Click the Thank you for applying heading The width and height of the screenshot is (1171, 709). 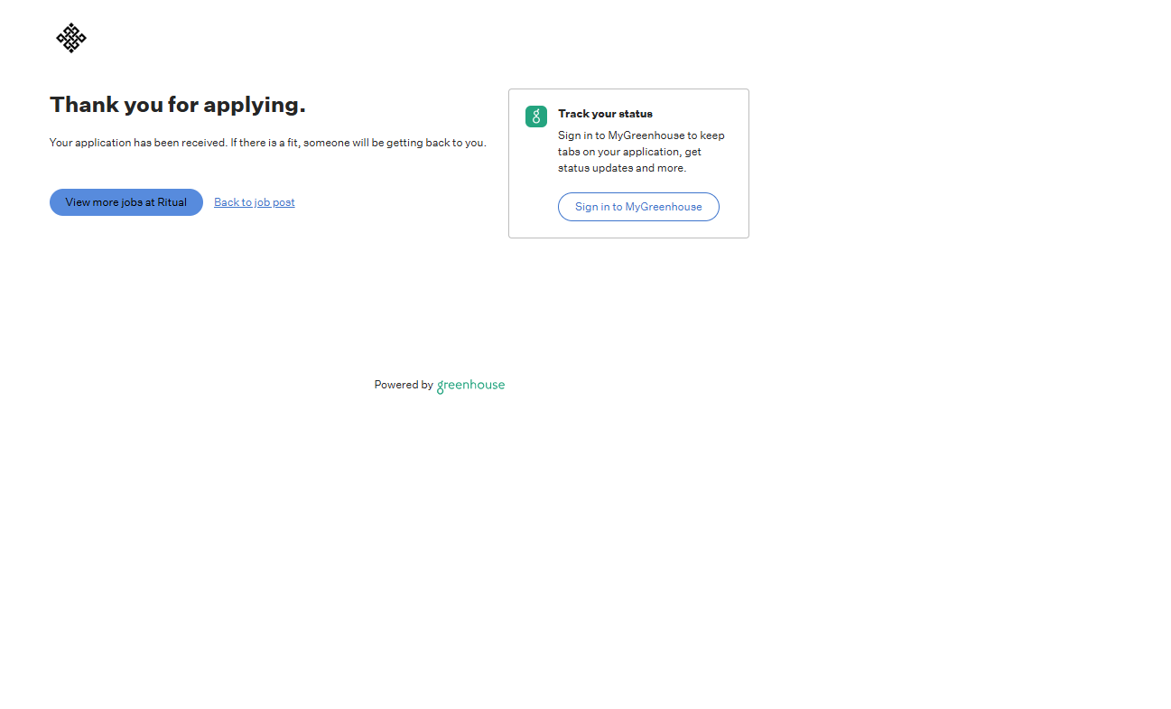[178, 105]
